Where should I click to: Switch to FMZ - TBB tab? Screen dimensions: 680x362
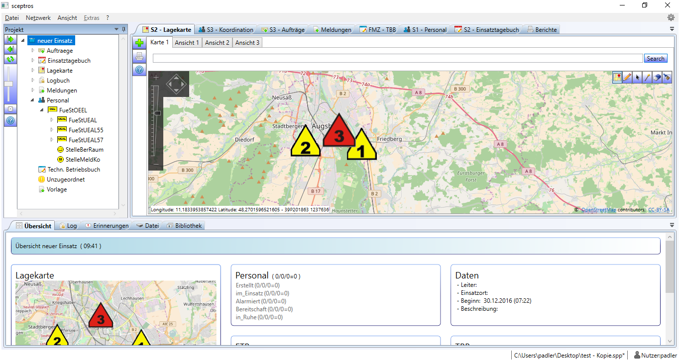pos(378,29)
